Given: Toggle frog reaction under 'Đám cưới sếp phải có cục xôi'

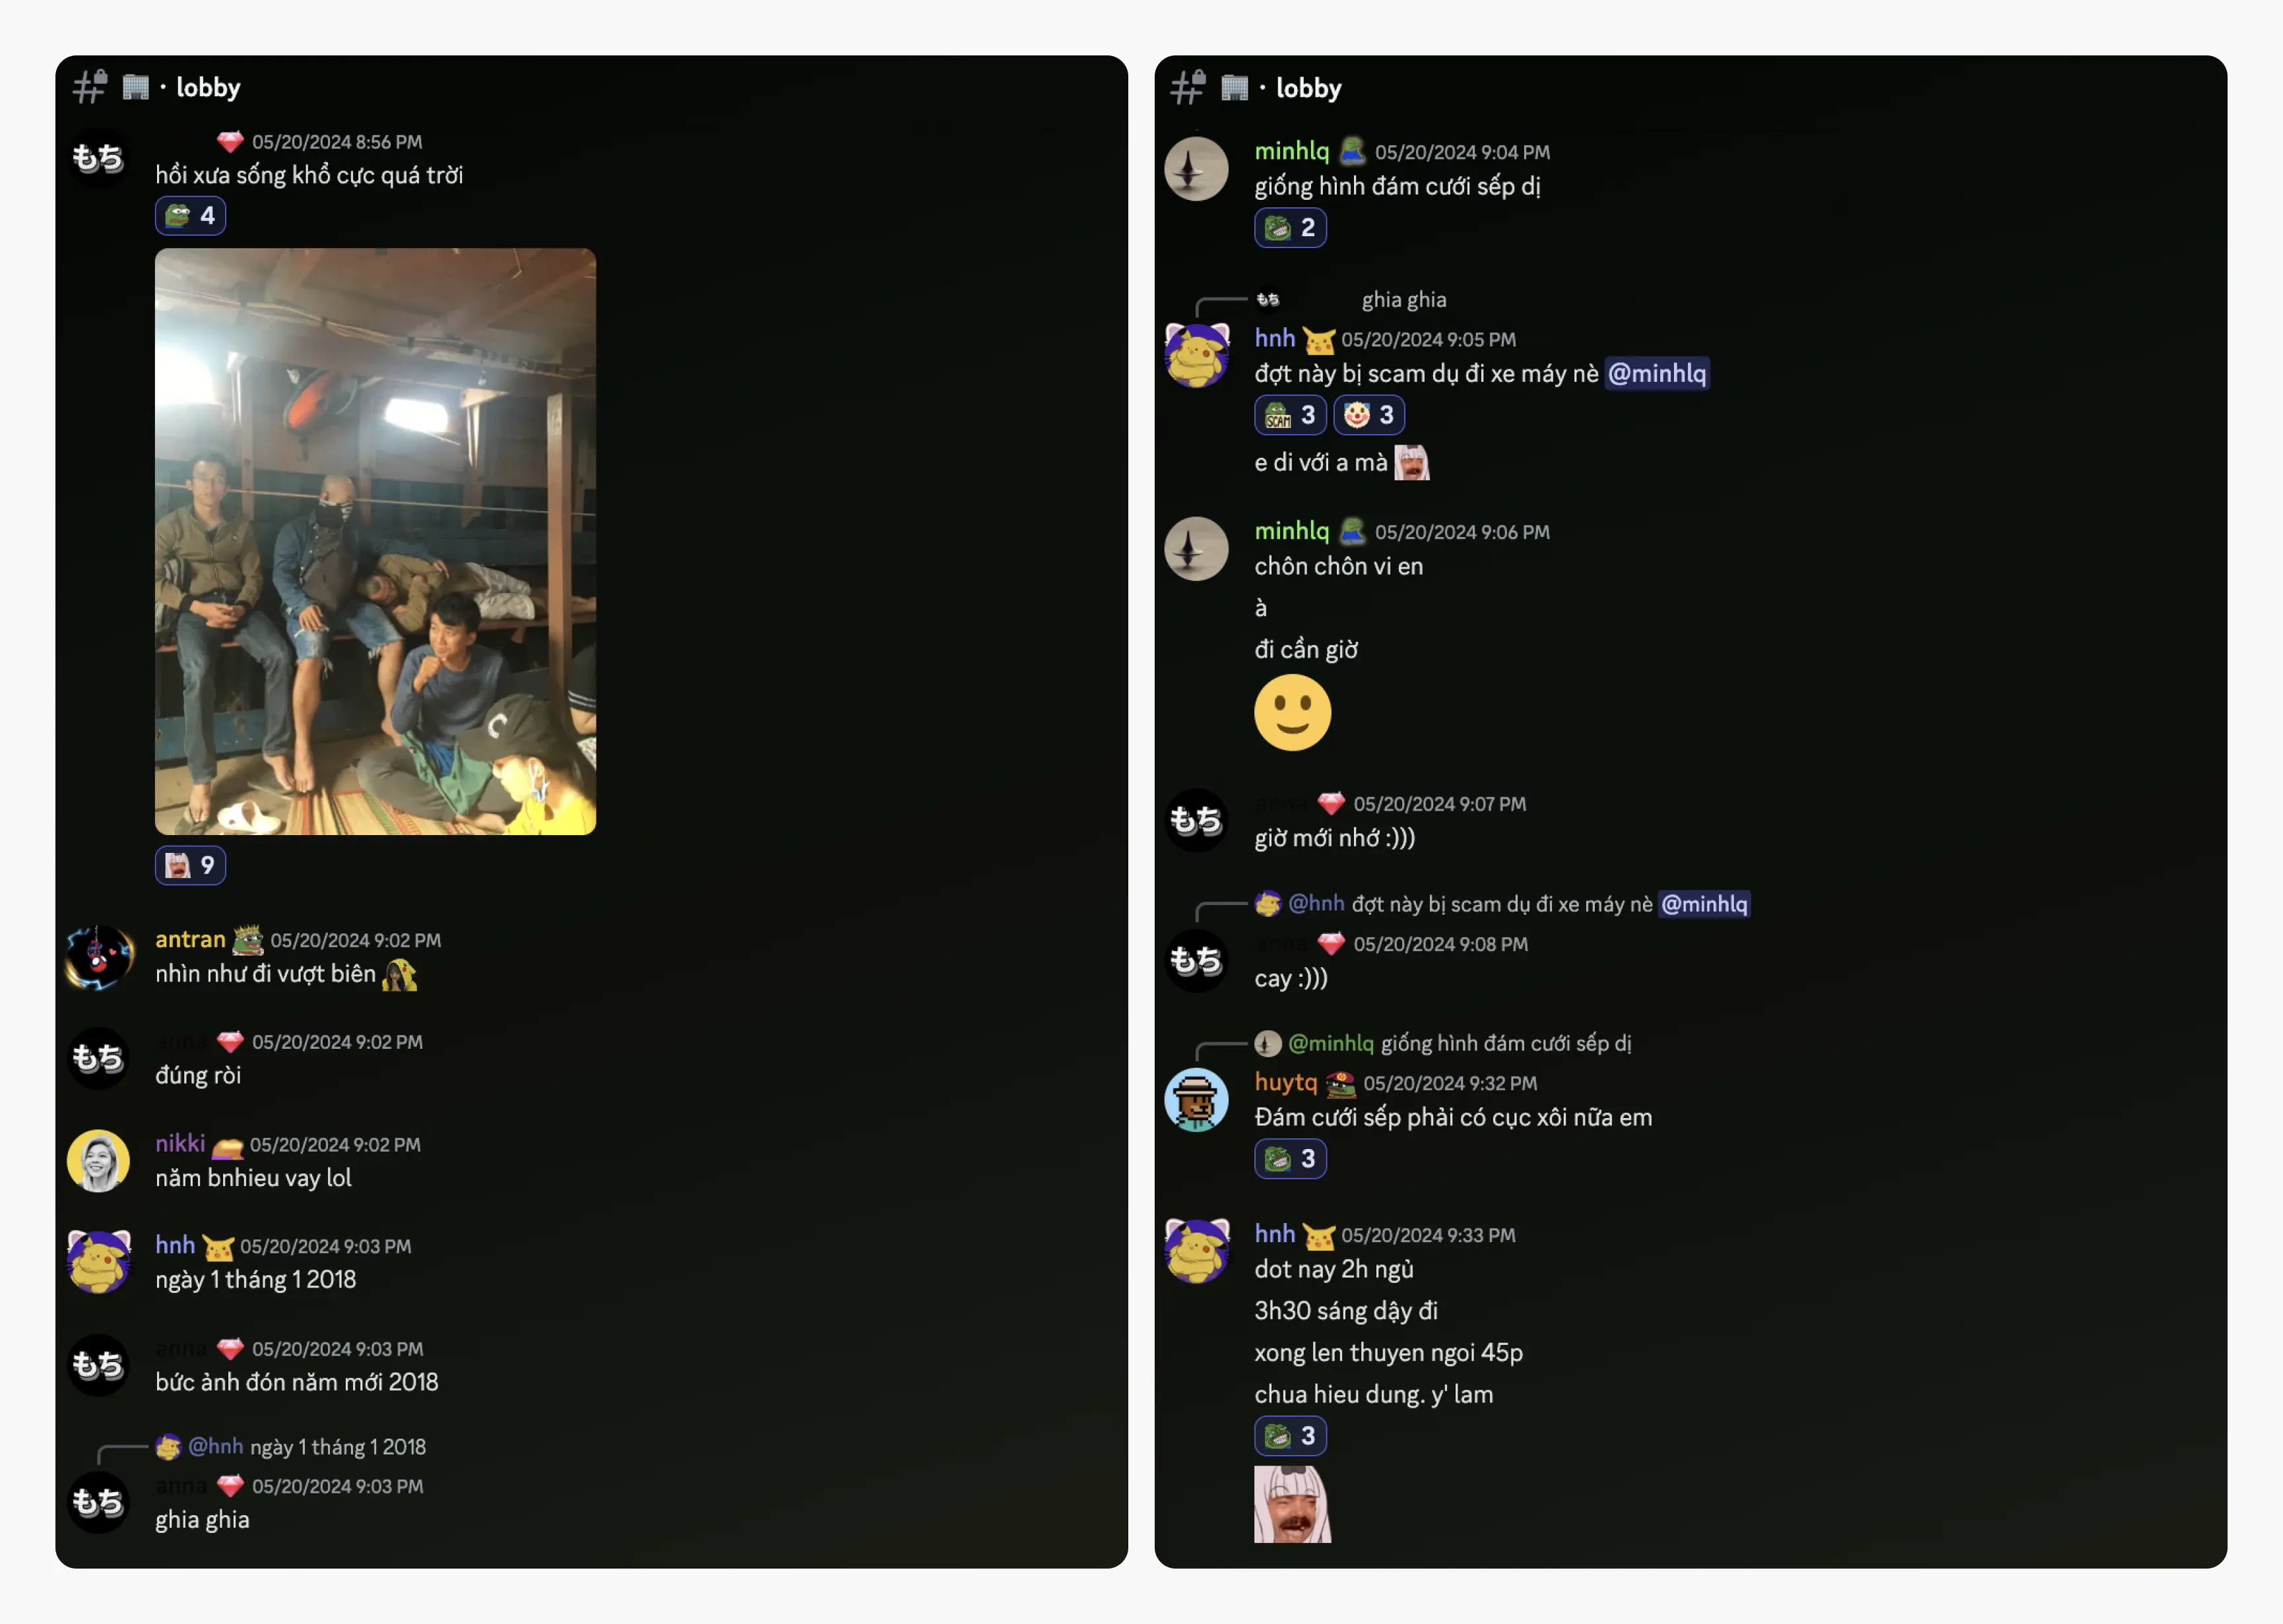Looking at the screenshot, I should point(1290,1159).
